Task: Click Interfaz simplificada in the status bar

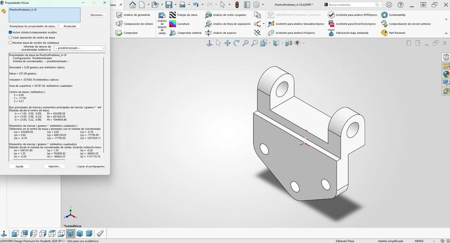Action: coord(390,241)
